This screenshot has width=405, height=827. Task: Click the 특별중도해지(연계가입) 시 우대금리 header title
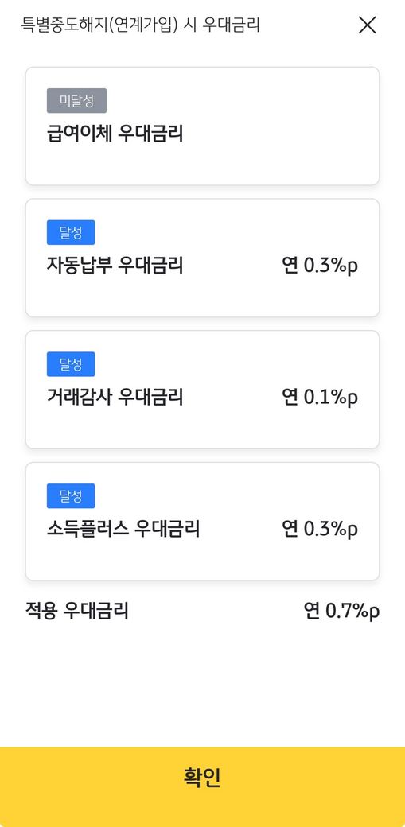pyautogui.click(x=141, y=25)
